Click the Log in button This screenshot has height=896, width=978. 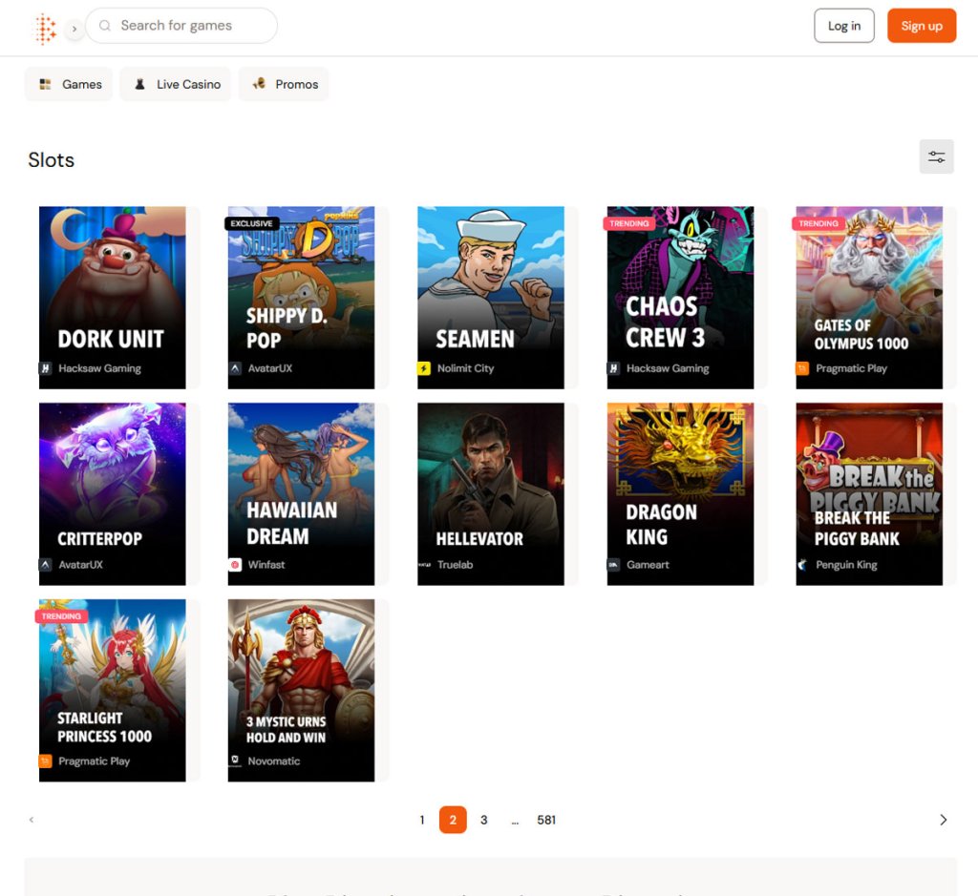pyautogui.click(x=843, y=26)
